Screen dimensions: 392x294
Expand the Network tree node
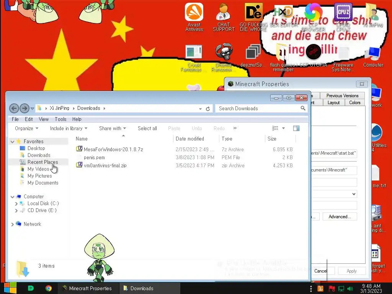(x=12, y=224)
